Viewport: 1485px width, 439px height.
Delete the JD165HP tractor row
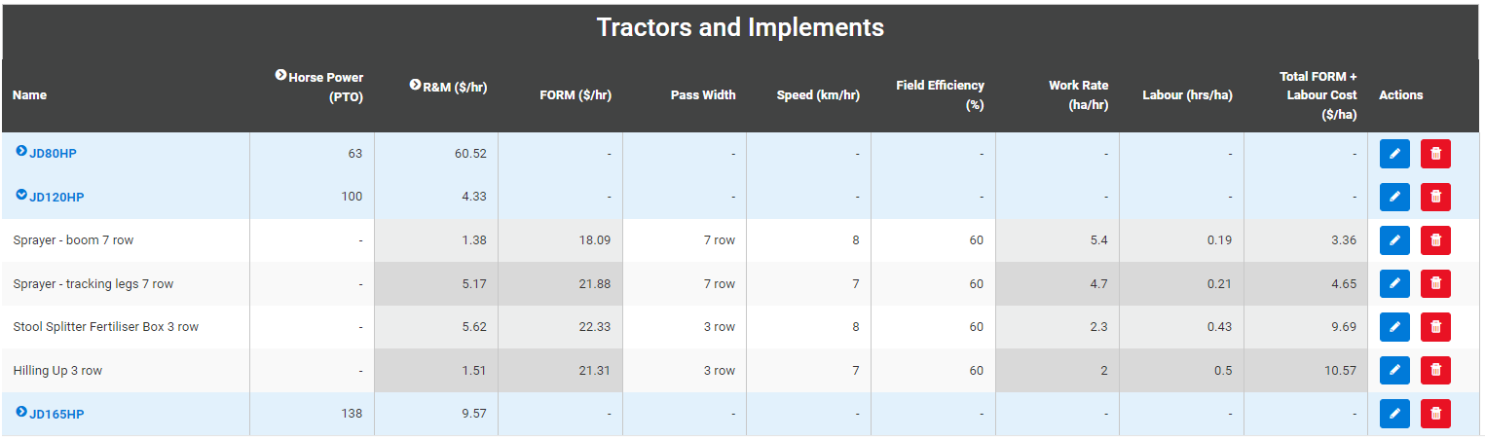click(x=1435, y=414)
